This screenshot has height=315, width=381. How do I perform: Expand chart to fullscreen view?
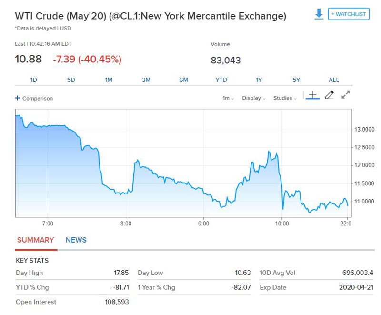click(x=346, y=94)
